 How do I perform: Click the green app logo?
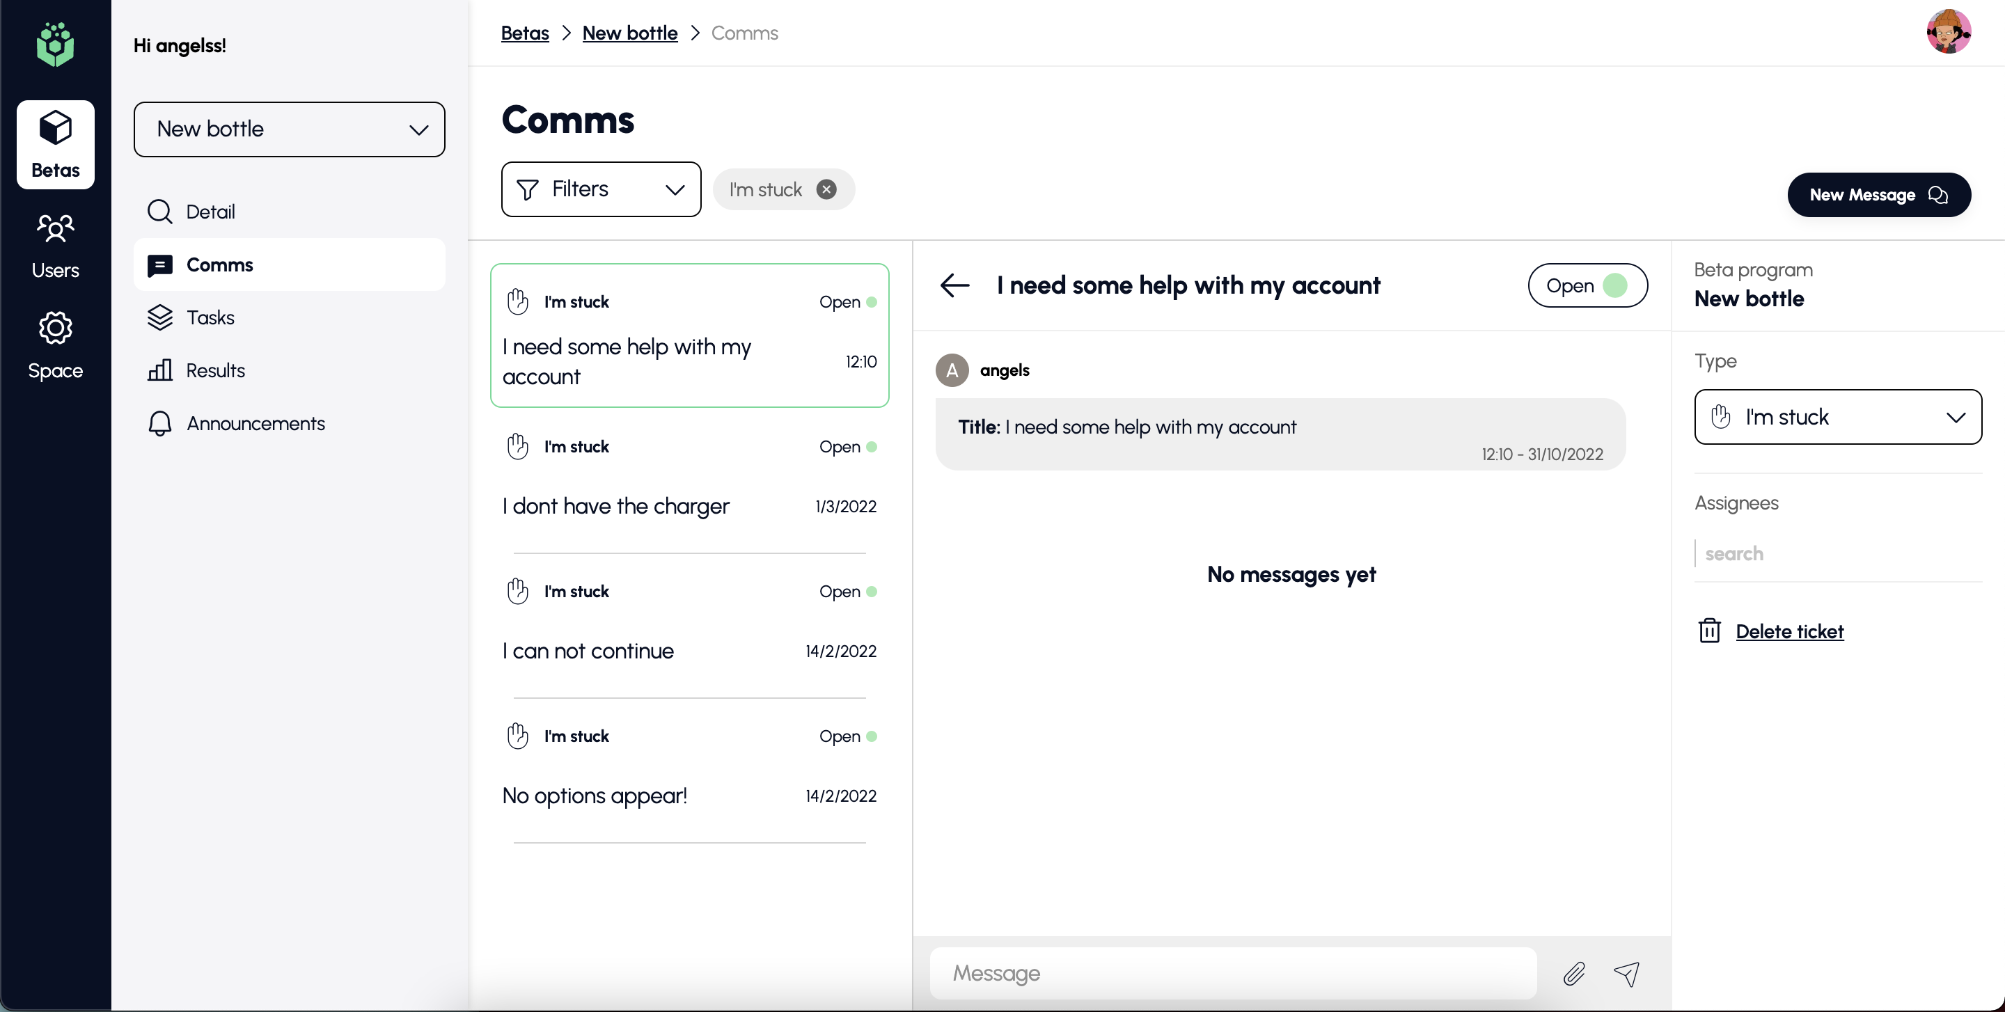(x=55, y=45)
